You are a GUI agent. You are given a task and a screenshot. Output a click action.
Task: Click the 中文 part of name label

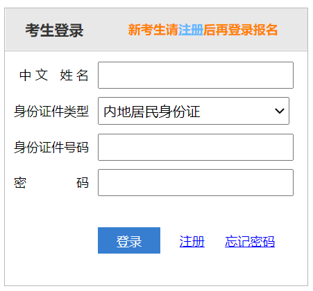(x=34, y=76)
